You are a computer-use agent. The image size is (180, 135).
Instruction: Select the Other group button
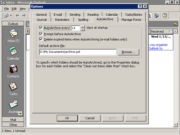[13, 125]
